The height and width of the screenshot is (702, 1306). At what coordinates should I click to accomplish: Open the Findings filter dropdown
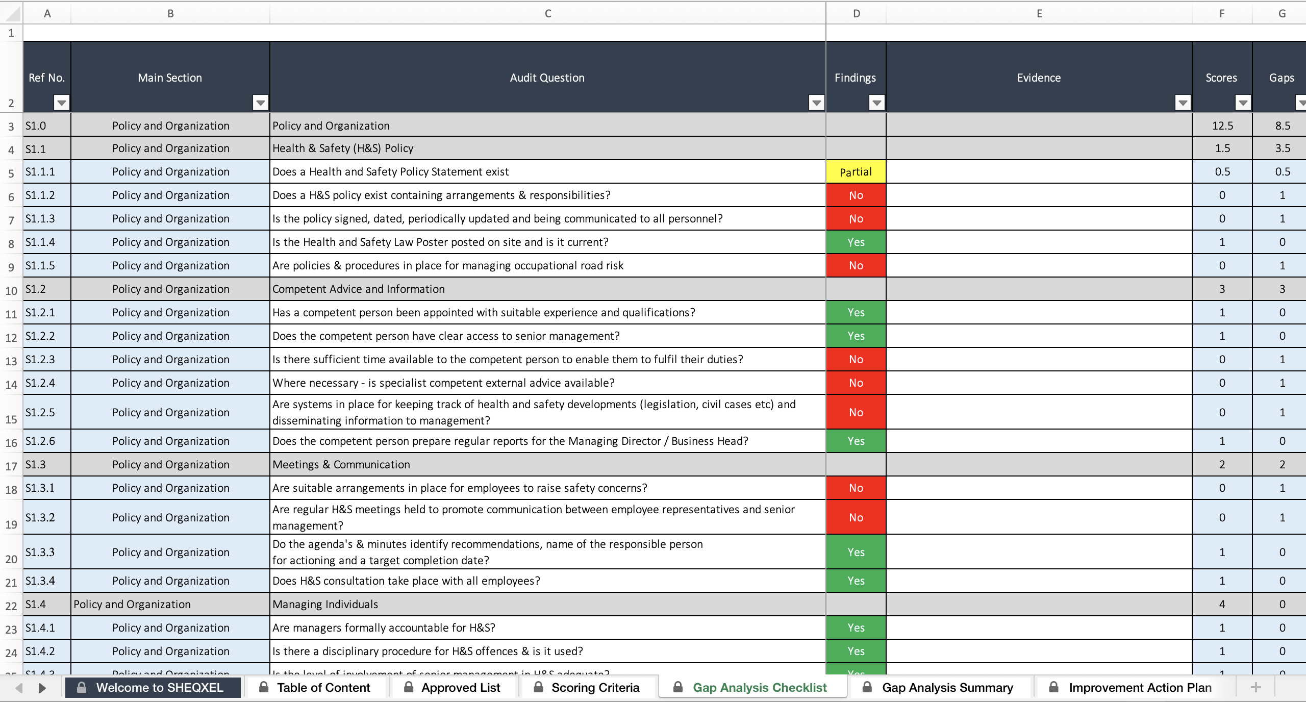(877, 103)
